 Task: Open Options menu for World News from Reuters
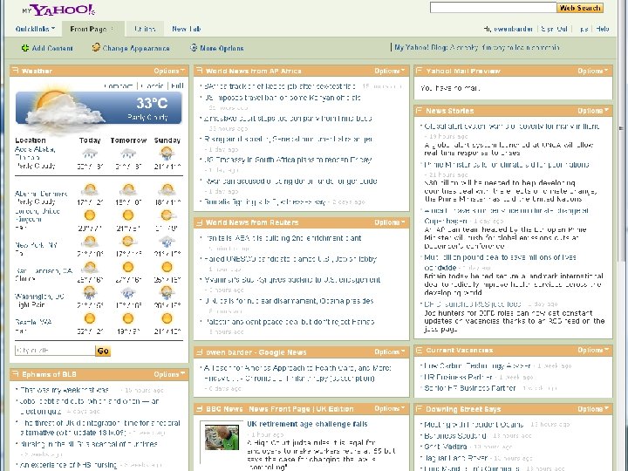click(390, 222)
